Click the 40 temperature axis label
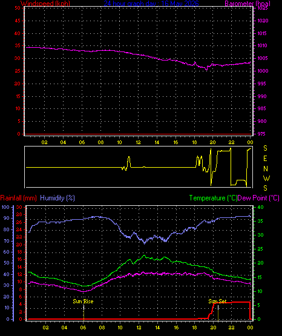This screenshot has height=336, width=282. (260, 207)
